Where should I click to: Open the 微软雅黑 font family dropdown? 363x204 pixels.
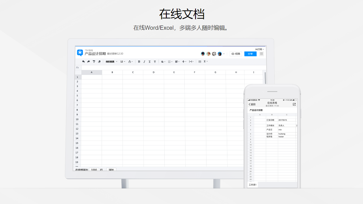click(x=111, y=61)
